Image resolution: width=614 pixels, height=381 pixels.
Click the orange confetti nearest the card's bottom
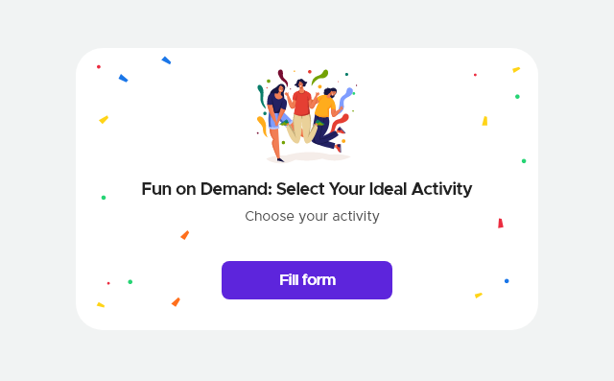click(176, 302)
